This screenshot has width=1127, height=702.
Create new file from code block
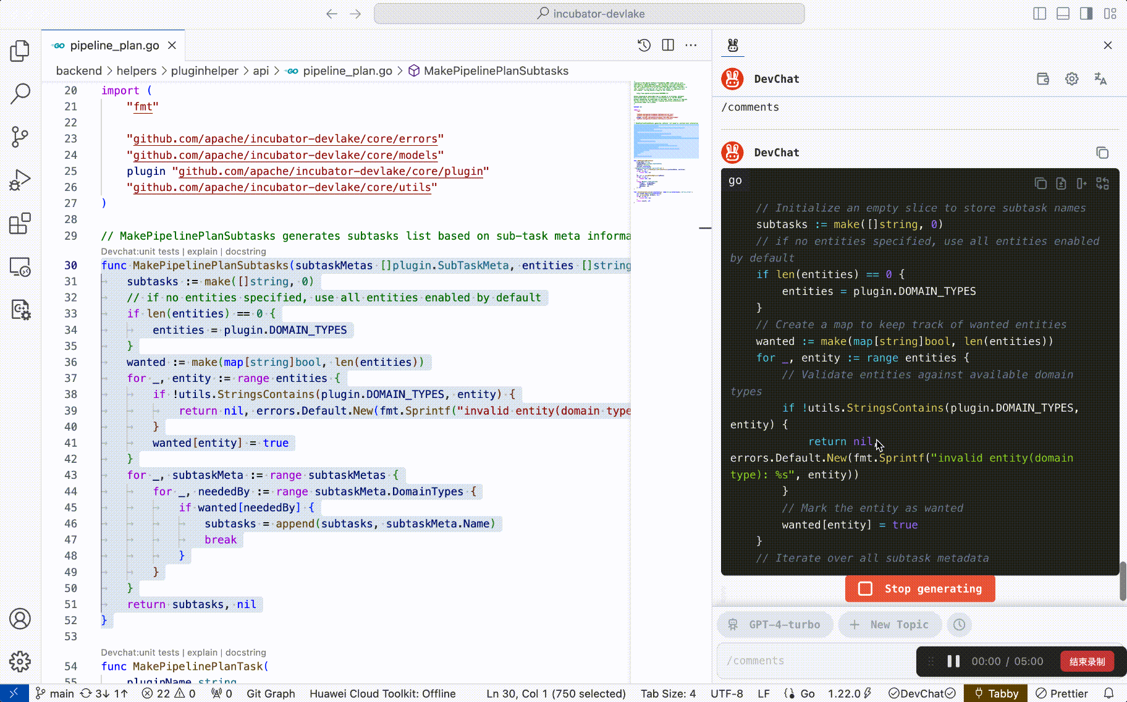1061,184
